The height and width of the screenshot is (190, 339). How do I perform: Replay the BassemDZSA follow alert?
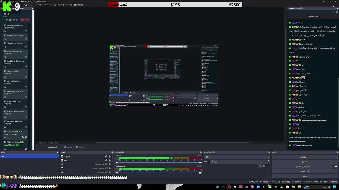26,56
